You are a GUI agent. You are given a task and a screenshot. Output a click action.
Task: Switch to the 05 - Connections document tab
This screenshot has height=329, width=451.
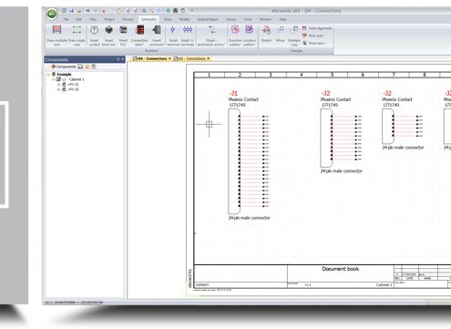190,58
